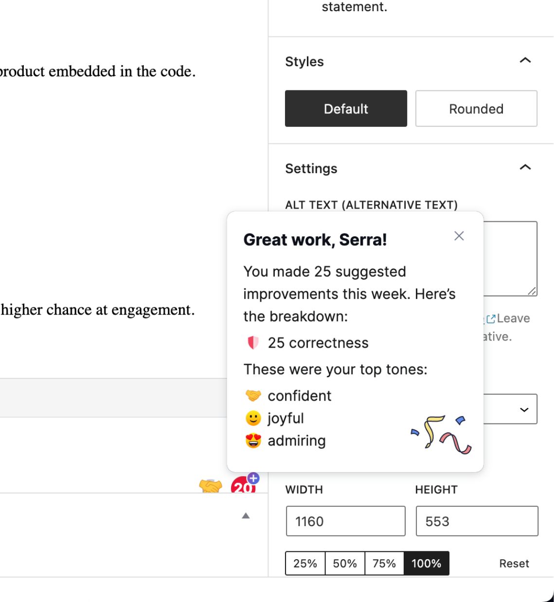Collapse the Settings section
The image size is (554, 602).
click(x=524, y=167)
